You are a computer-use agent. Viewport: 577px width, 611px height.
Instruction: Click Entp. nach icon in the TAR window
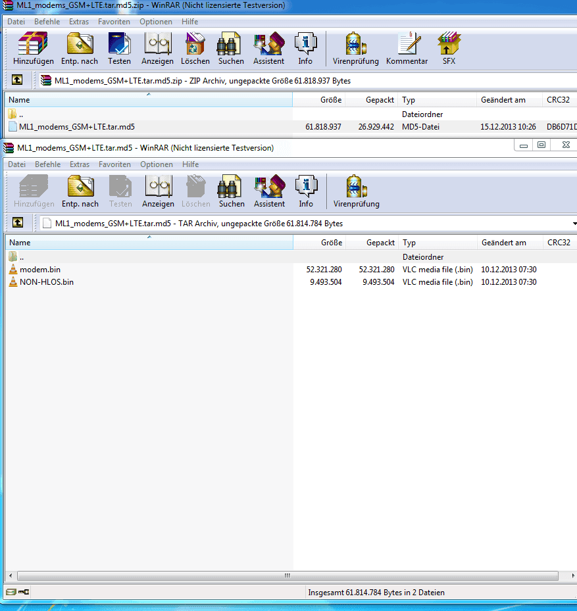coord(81,186)
